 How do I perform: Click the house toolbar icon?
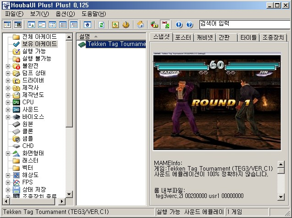pos(140,25)
